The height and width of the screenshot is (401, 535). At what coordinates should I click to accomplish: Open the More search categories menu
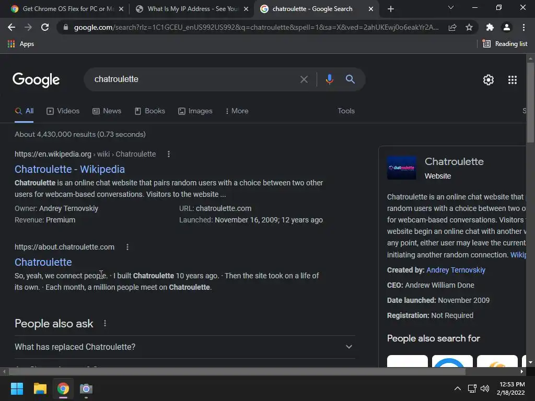coord(237,111)
